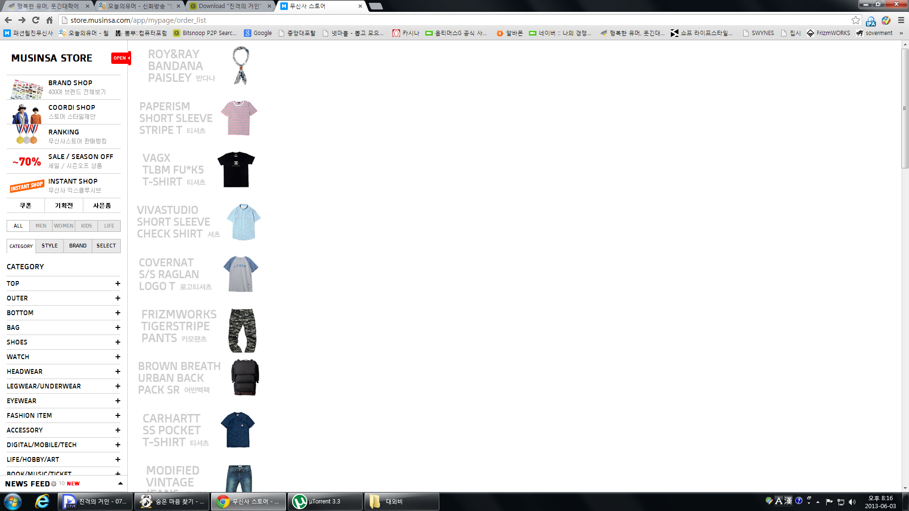
Task: Click the browser Back arrow
Action: pos(8,20)
